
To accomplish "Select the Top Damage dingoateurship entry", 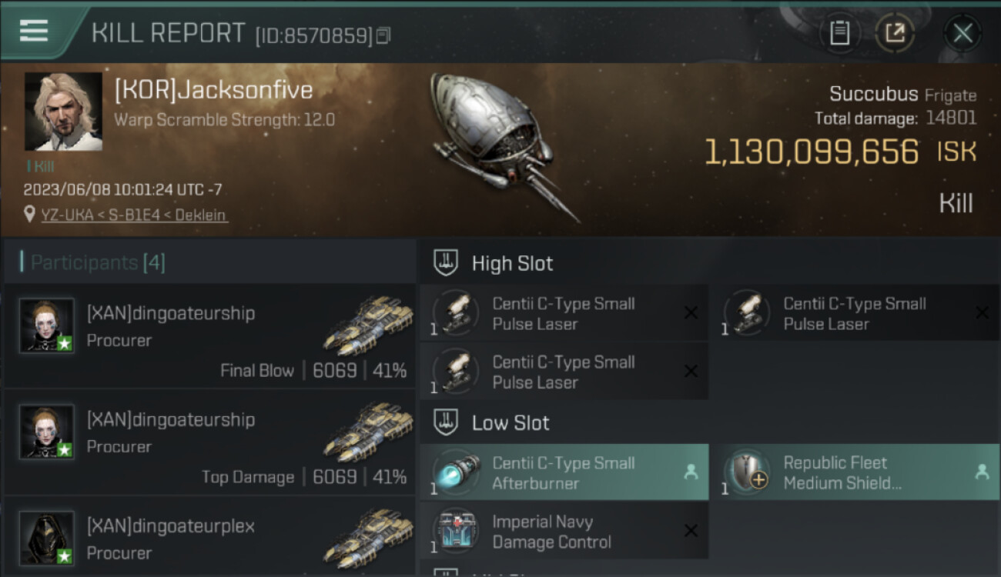I will pyautogui.click(x=209, y=442).
